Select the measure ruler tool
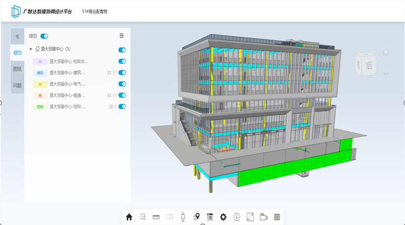Screen dimensions: 405x225 tap(156, 217)
